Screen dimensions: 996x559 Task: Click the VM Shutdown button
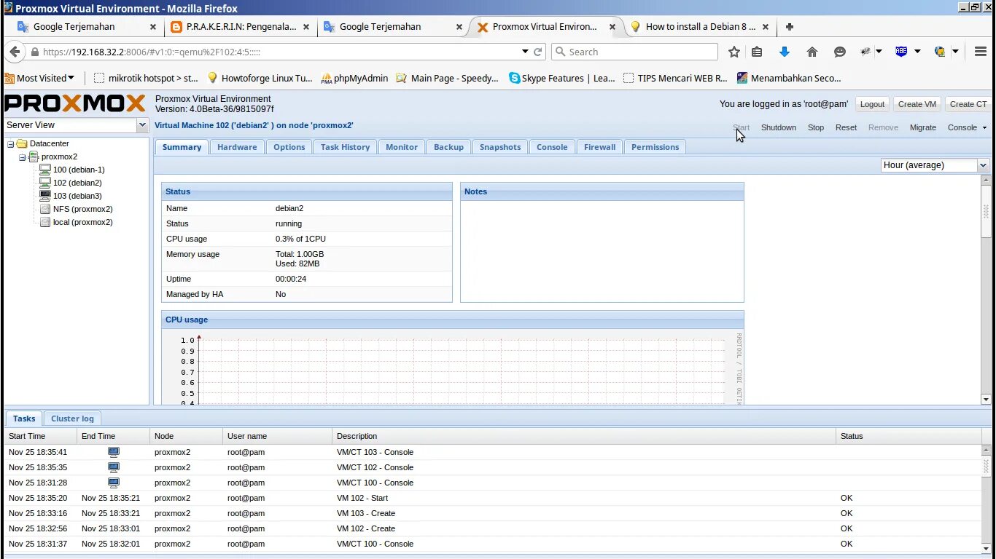(779, 127)
